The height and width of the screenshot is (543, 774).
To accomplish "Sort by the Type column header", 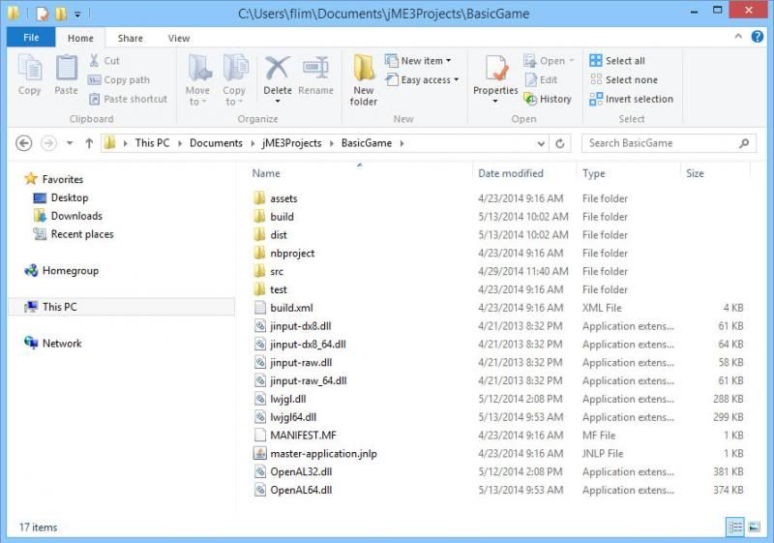I will [x=593, y=173].
